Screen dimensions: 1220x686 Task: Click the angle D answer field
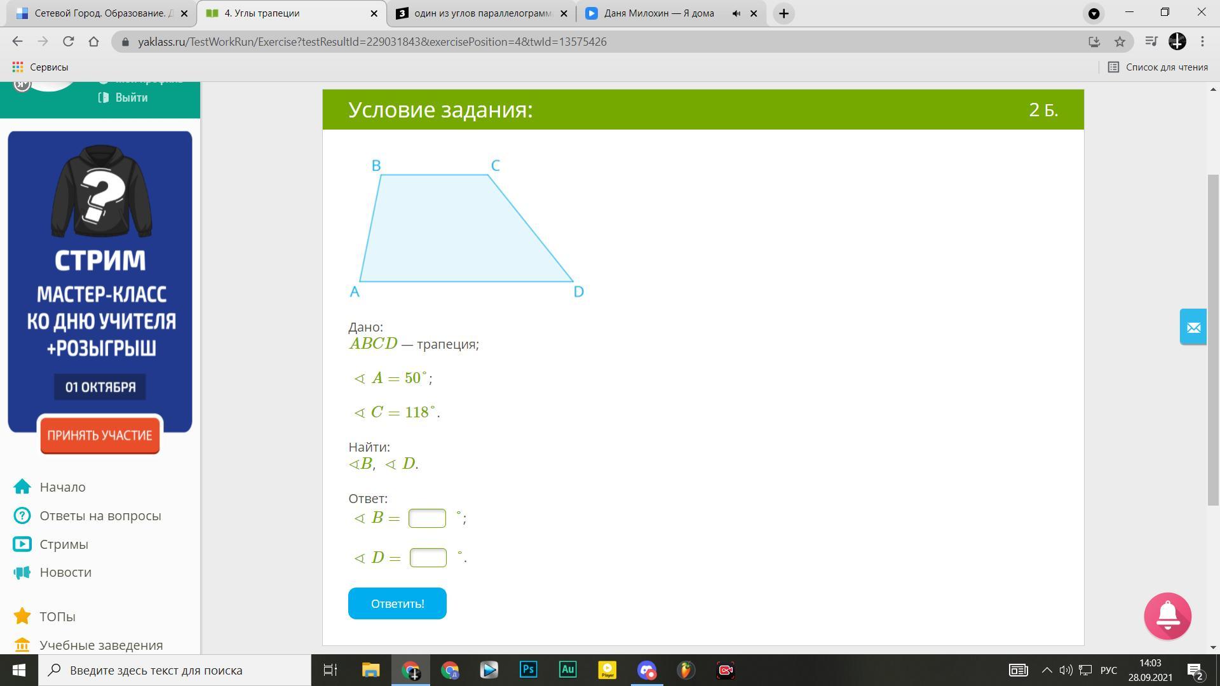point(428,558)
